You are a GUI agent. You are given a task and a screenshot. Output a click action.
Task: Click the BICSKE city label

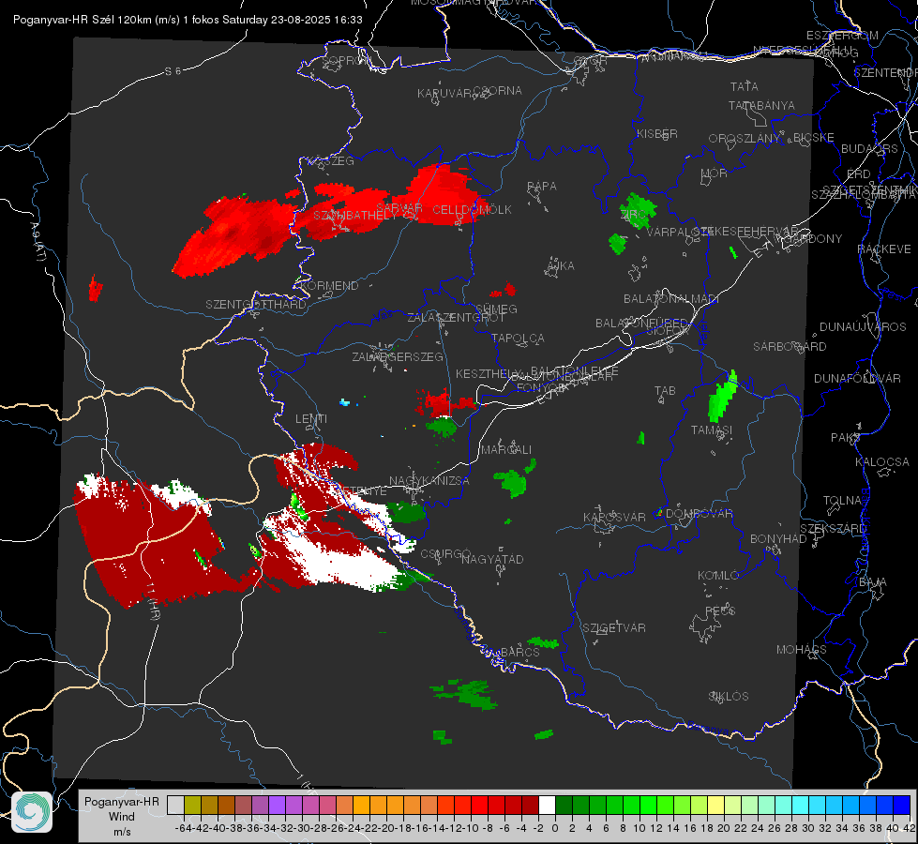(x=814, y=138)
